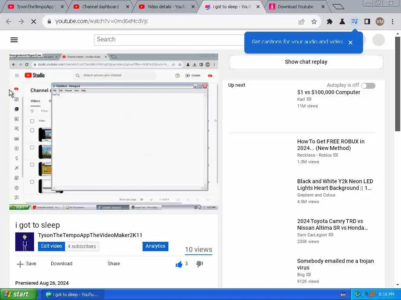The image size is (401, 300).
Task: Dislike the video with thumbs down
Action: (199, 264)
